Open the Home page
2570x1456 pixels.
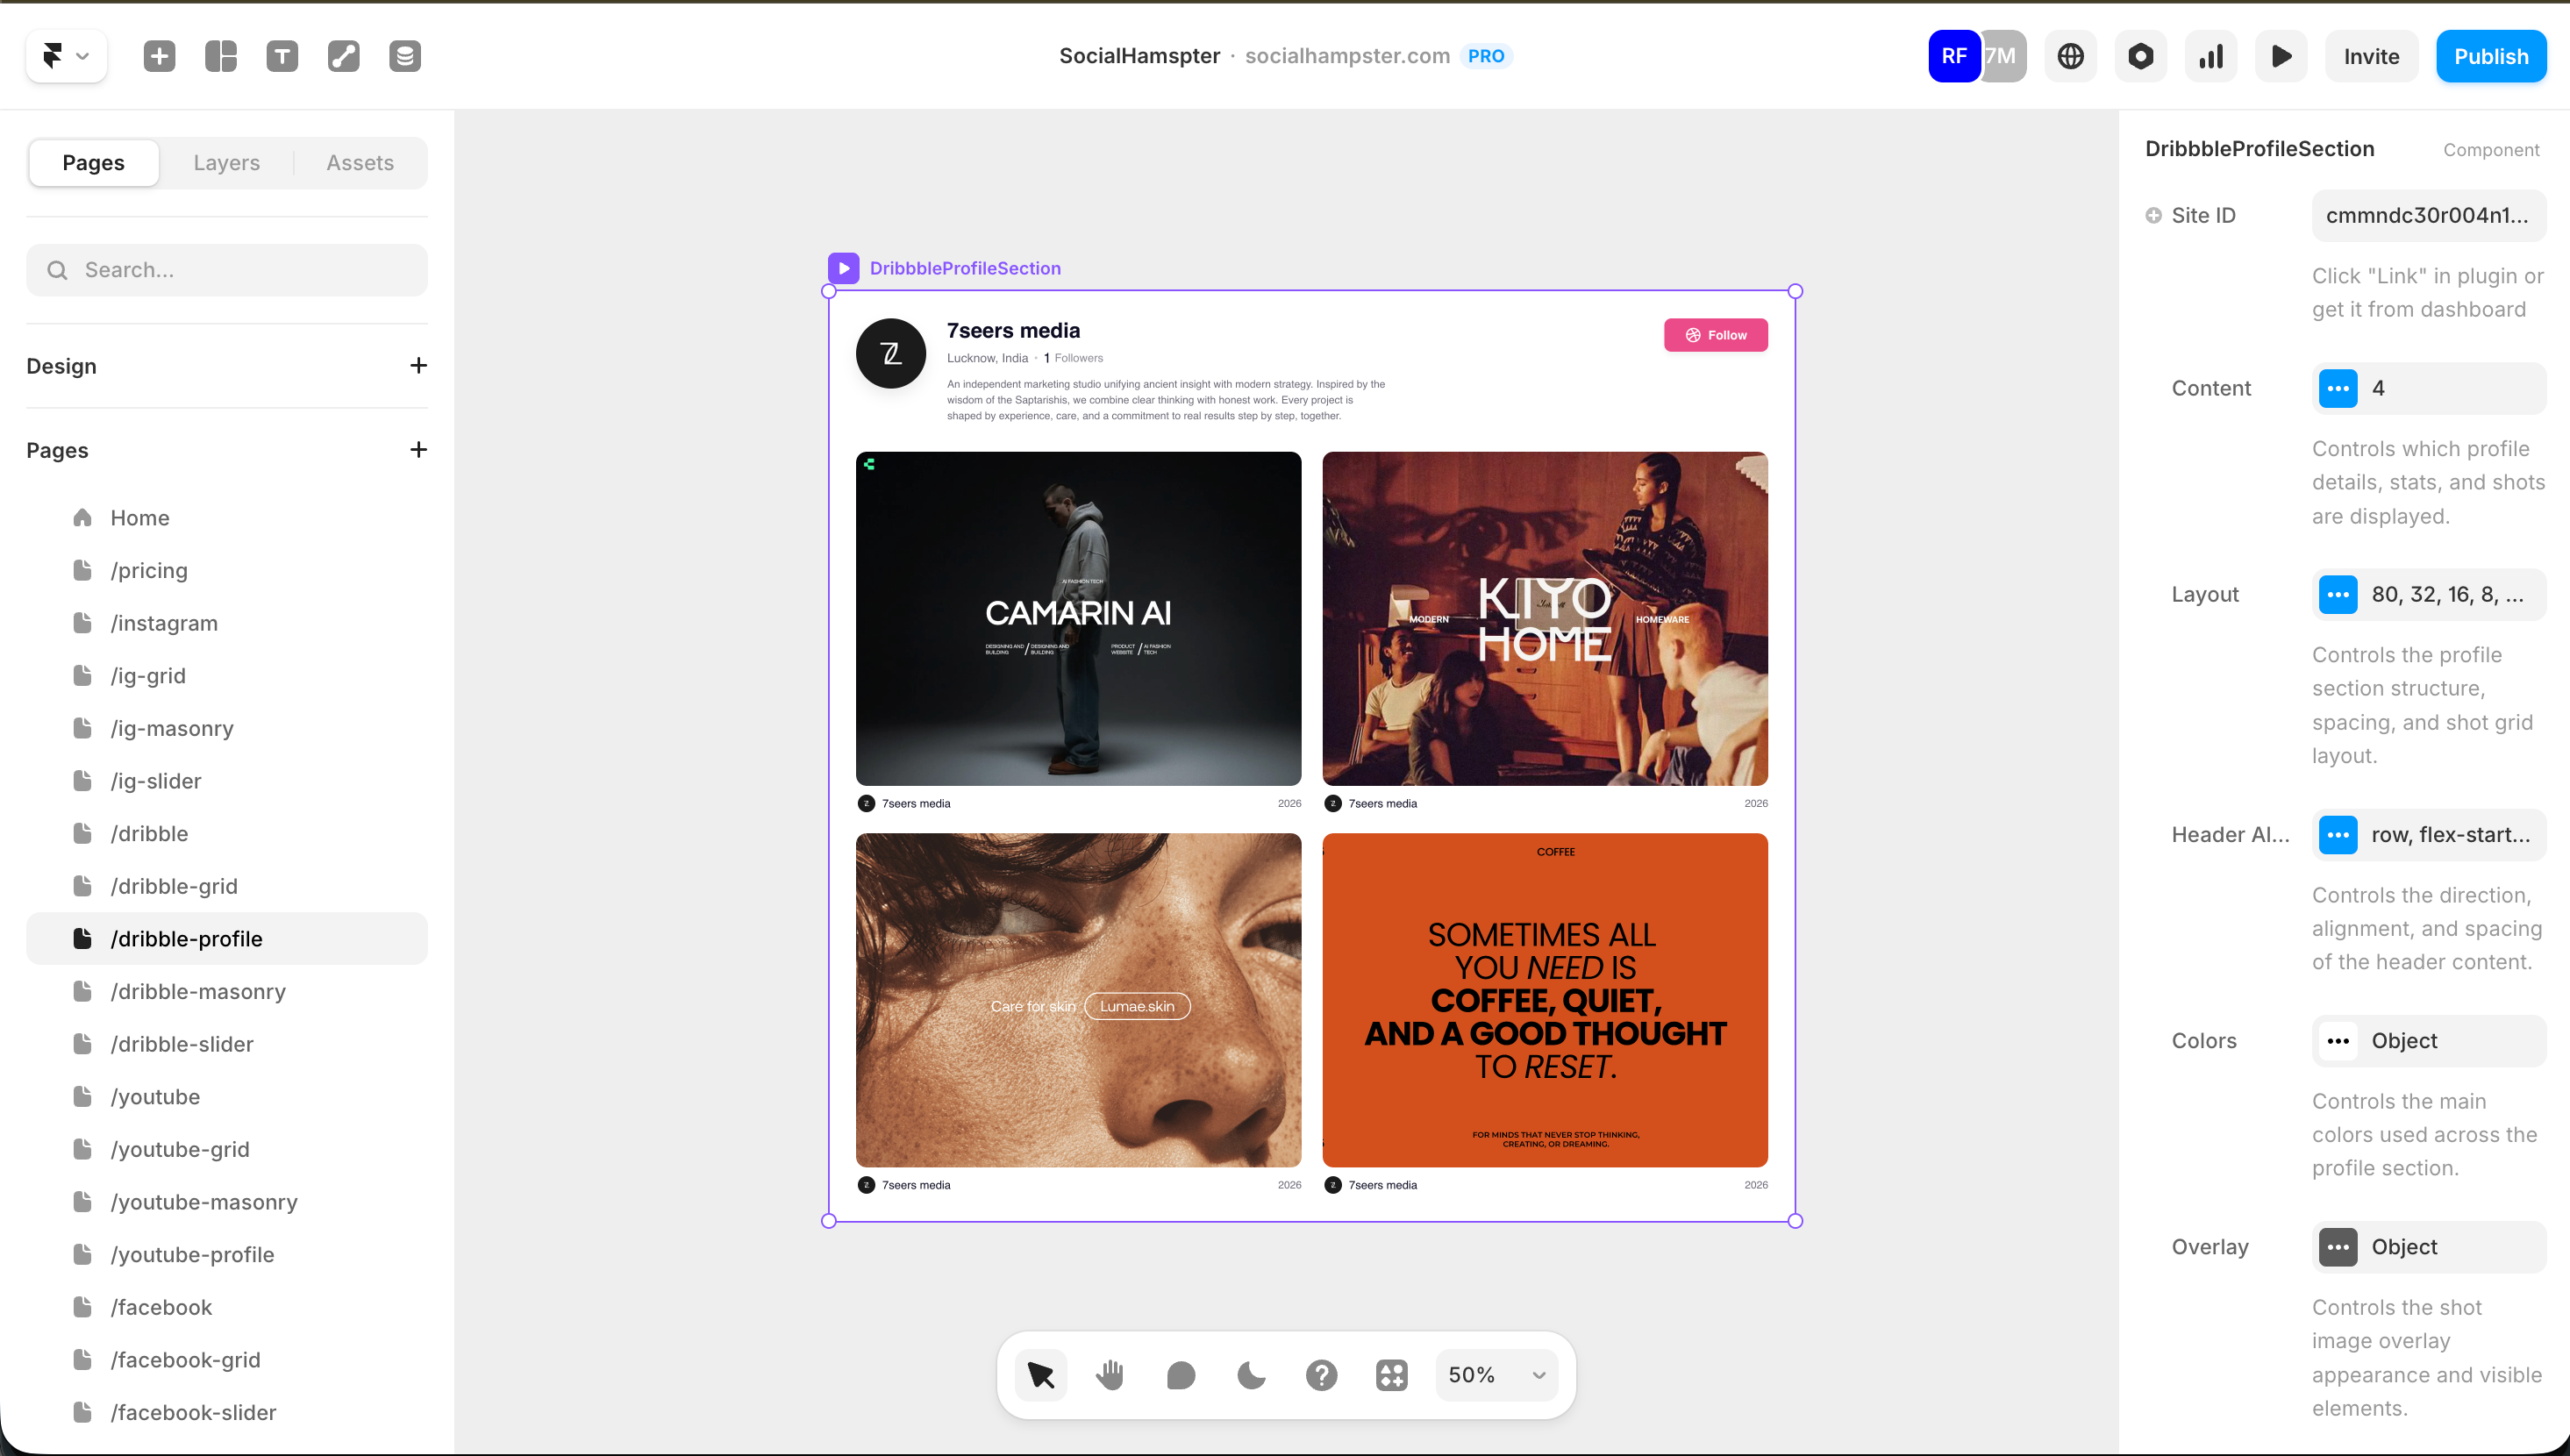(227, 518)
